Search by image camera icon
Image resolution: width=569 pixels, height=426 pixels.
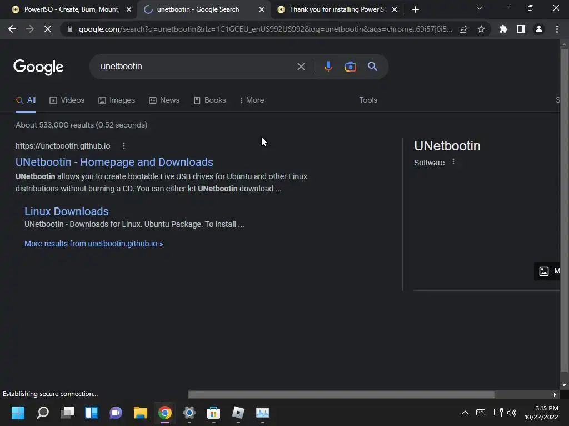(350, 67)
